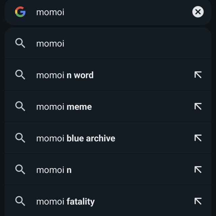216x216 pixels.
Task: Tap the search field containing momoi
Action: [x=108, y=12]
